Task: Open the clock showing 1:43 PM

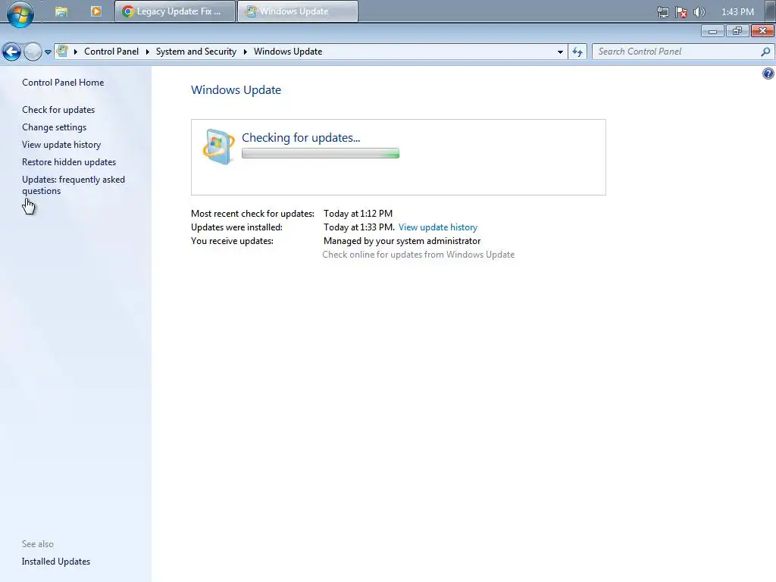Action: coord(737,12)
